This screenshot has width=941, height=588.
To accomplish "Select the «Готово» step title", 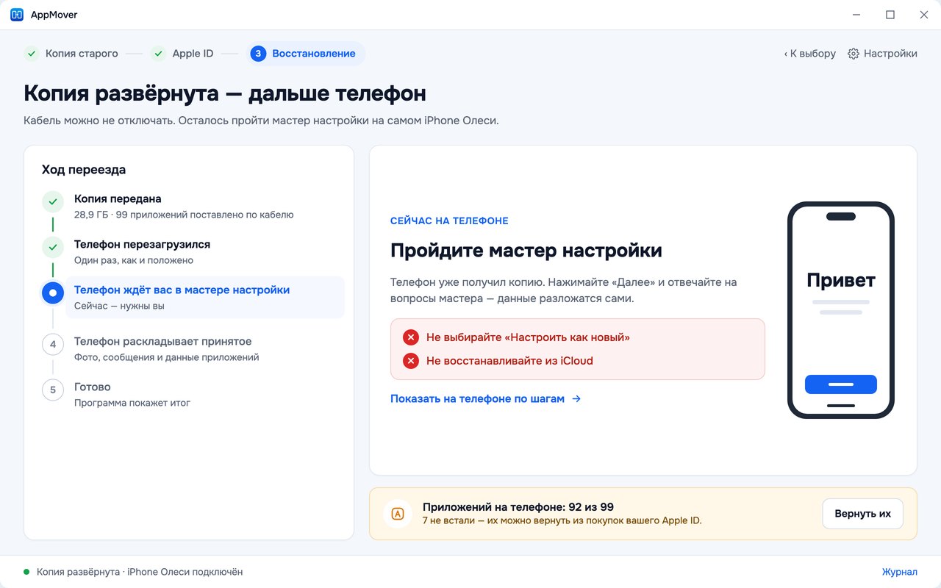I will [93, 387].
